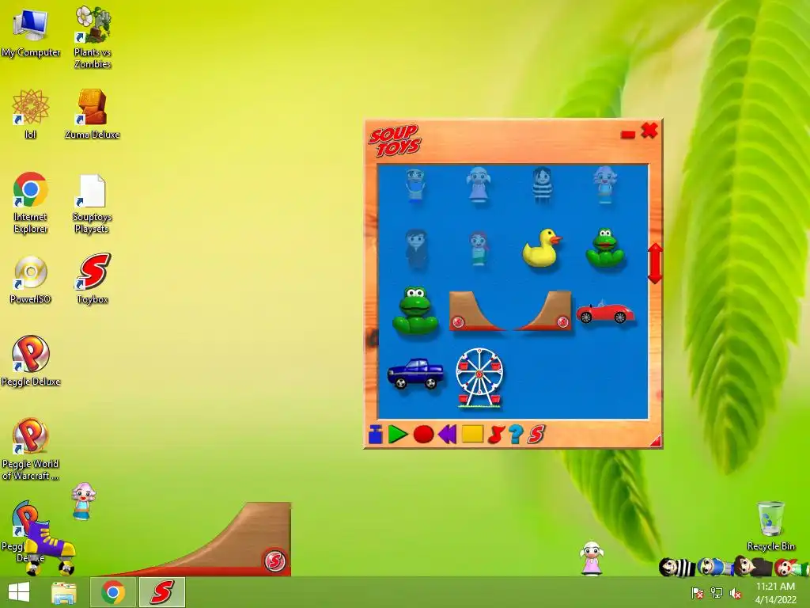Image resolution: width=810 pixels, height=608 pixels.
Task: Close the Soup Toys window
Action: pyautogui.click(x=649, y=131)
